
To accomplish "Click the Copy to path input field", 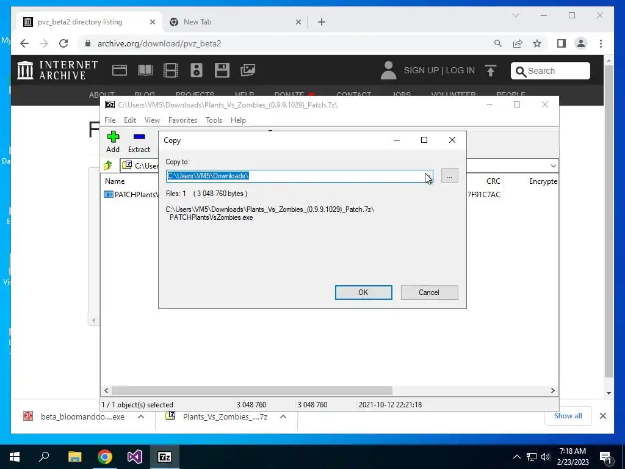I will [299, 176].
